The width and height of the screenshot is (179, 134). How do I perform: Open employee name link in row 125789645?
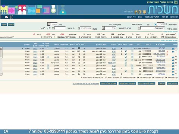(x=161, y=74)
